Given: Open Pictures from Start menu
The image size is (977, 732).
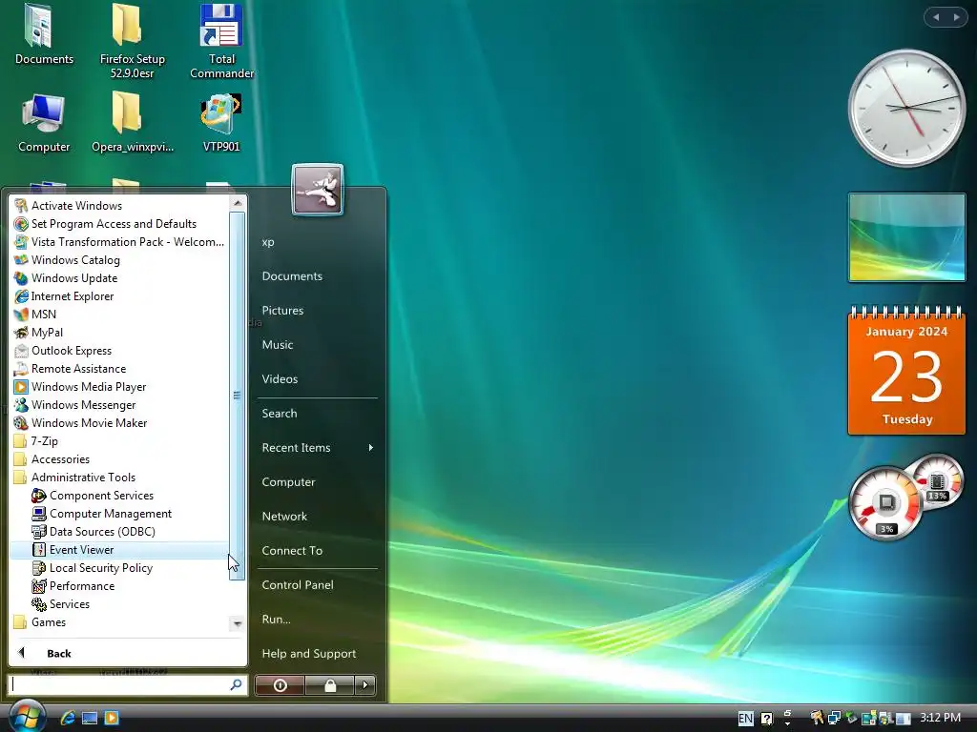Looking at the screenshot, I should point(282,311).
